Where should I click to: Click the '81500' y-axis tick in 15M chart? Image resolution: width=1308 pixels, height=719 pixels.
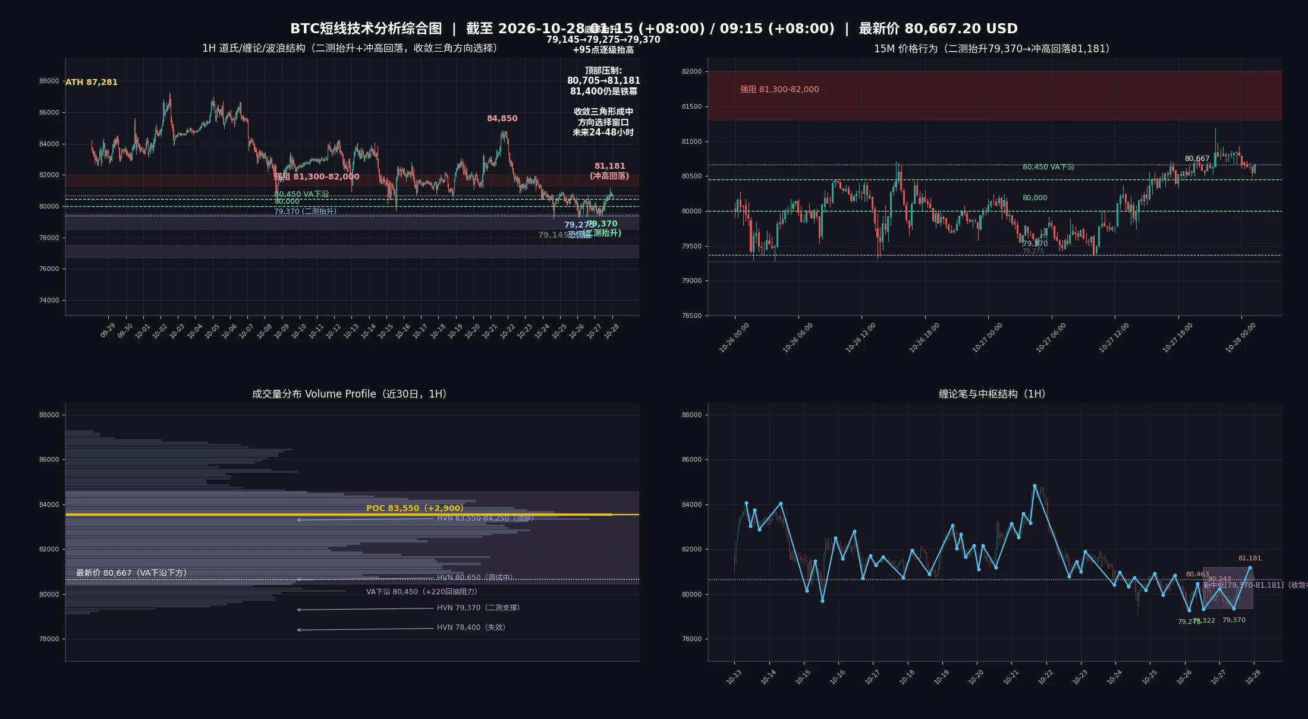click(691, 106)
